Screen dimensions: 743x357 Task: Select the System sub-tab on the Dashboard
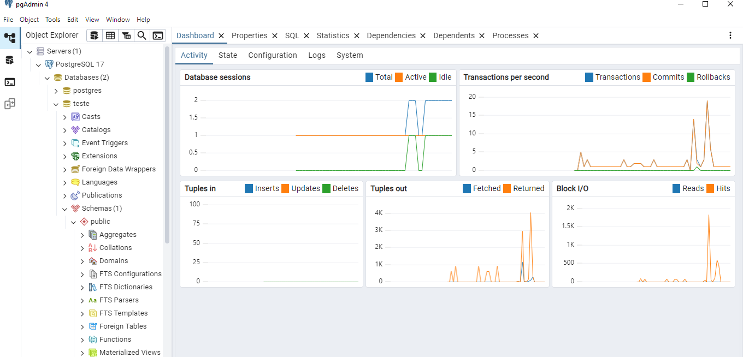(350, 55)
